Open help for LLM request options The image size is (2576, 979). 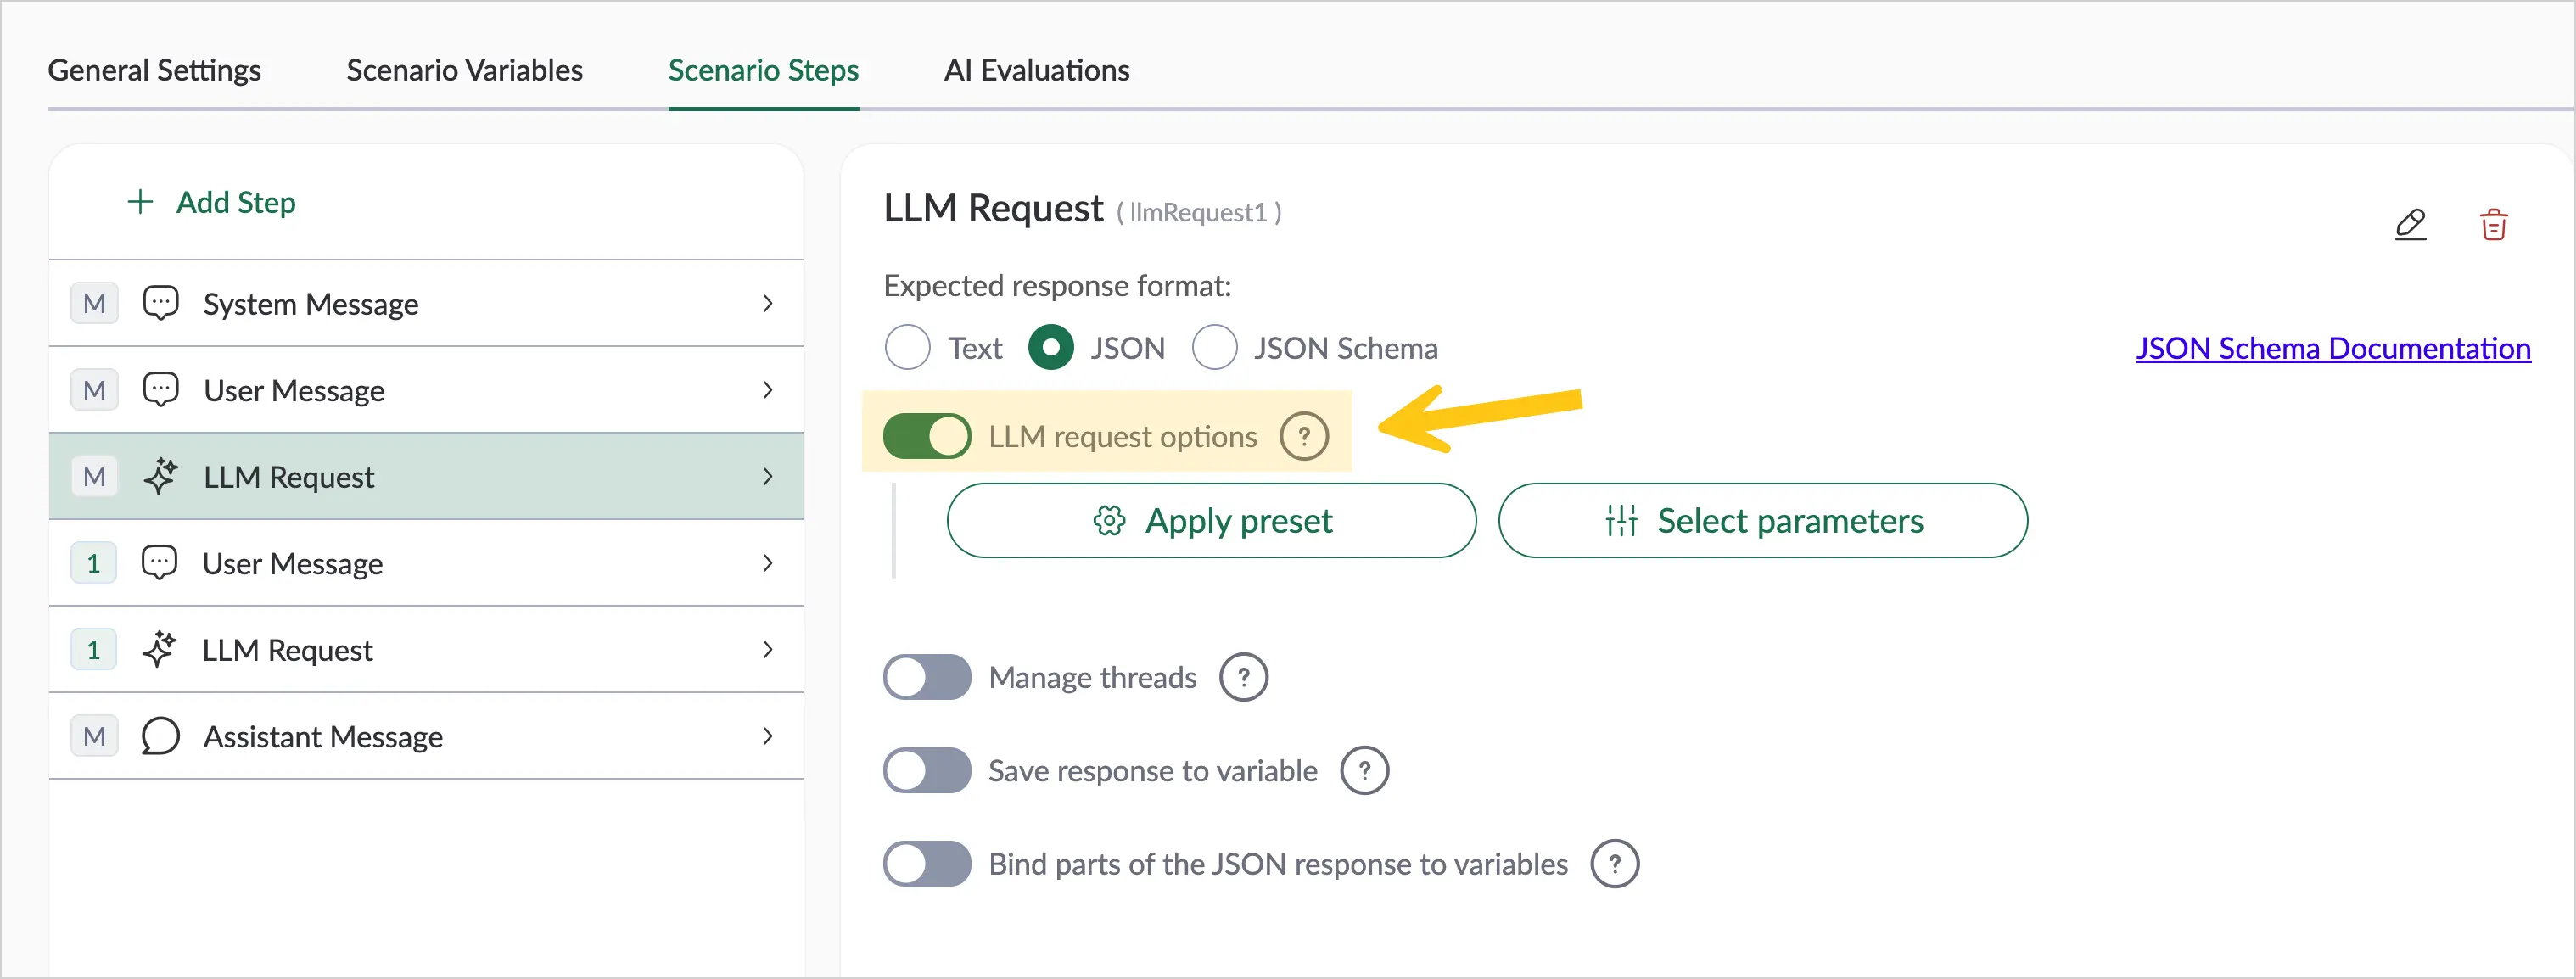1304,436
